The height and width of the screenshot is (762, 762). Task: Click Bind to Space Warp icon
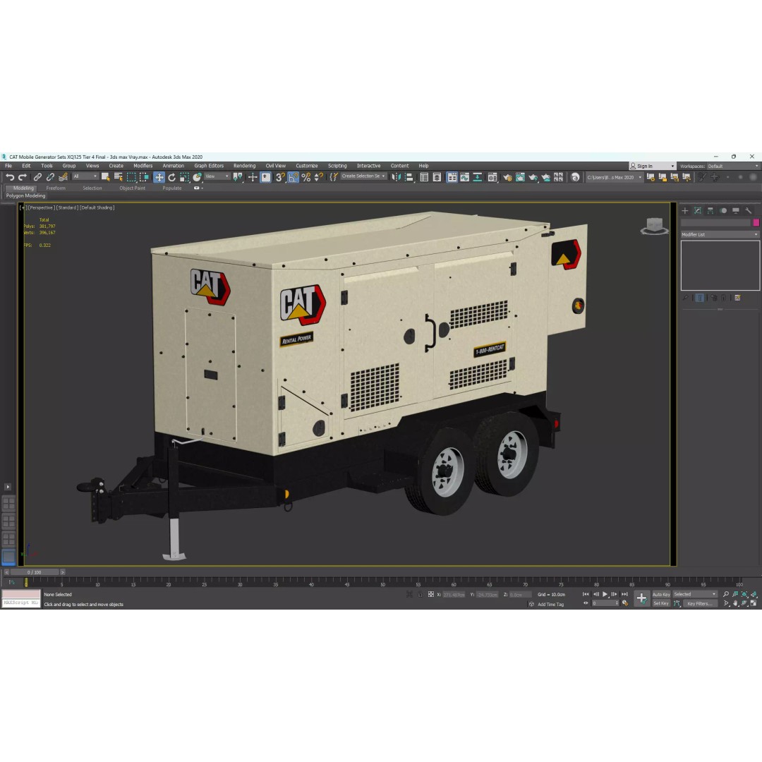(x=63, y=177)
